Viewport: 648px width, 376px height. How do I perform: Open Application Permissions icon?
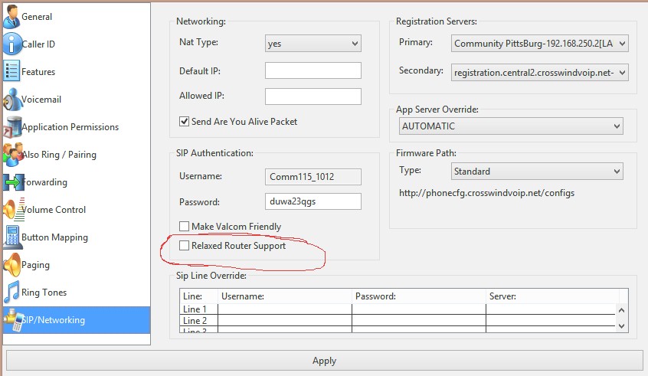point(10,127)
